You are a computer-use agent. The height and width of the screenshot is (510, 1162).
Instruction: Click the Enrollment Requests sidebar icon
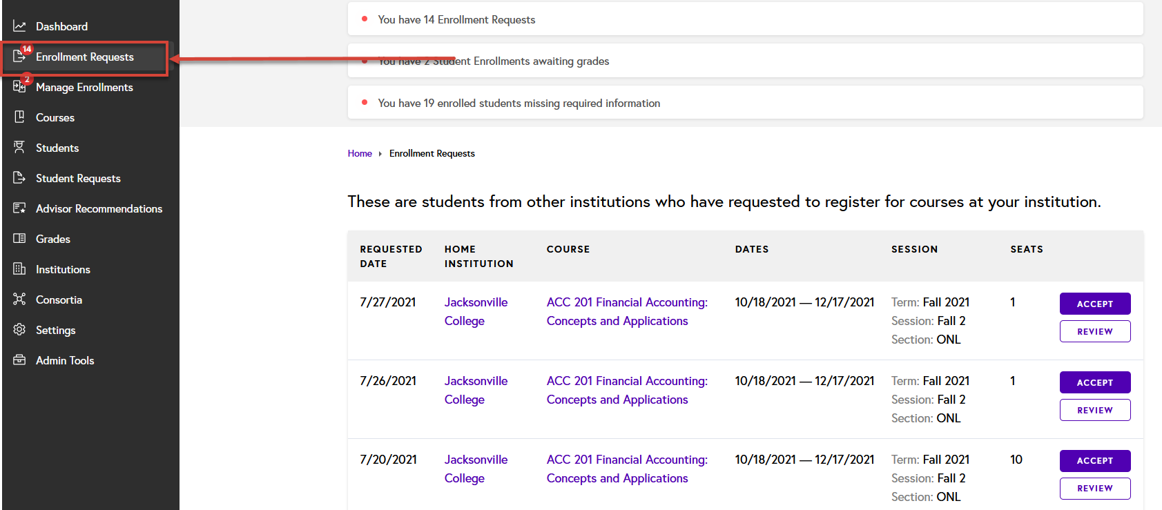pyautogui.click(x=19, y=57)
